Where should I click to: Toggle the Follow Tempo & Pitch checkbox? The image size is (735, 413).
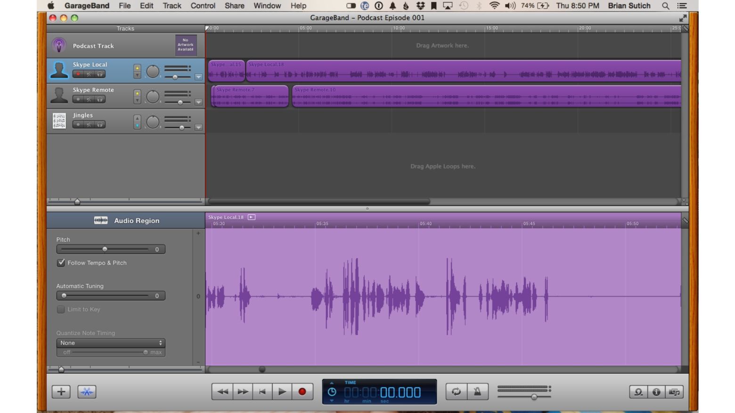(x=61, y=263)
